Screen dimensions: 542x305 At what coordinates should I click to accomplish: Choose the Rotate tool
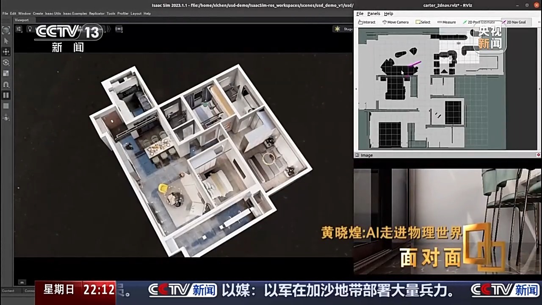coord(6,63)
